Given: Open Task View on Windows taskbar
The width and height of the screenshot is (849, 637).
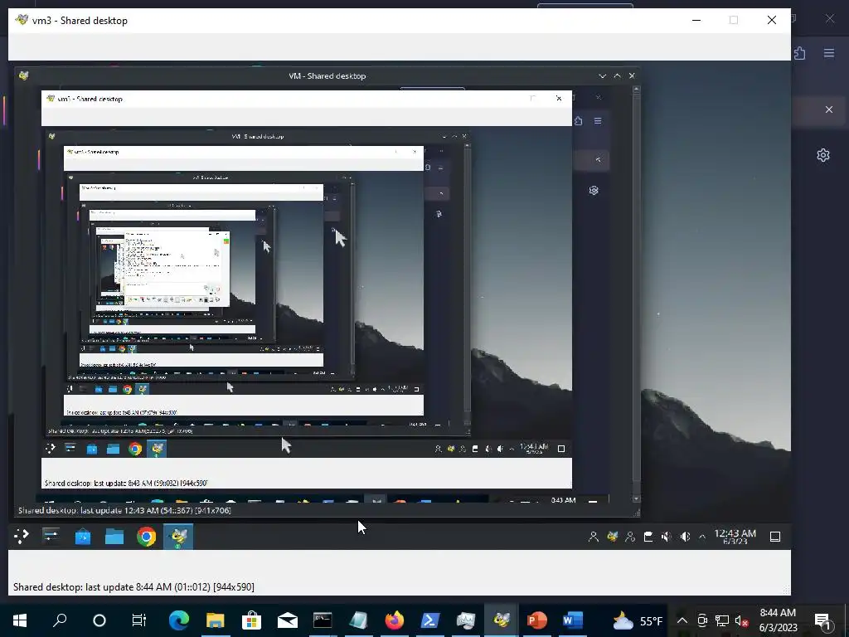Looking at the screenshot, I should (139, 620).
